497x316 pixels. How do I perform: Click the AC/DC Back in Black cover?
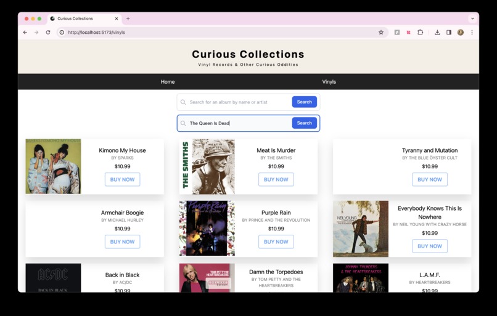[53, 278]
